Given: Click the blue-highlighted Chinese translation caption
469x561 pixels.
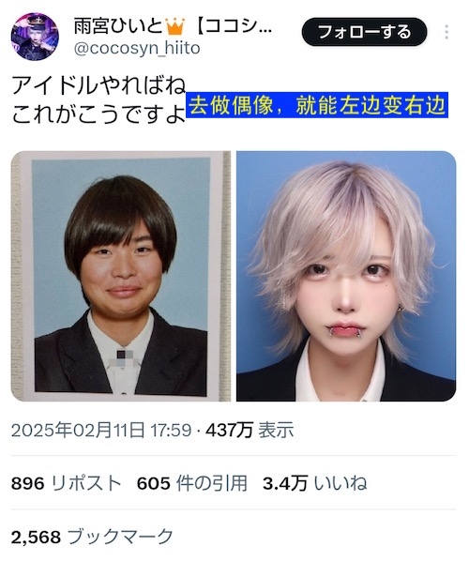Looking at the screenshot, I should pyautogui.click(x=317, y=105).
